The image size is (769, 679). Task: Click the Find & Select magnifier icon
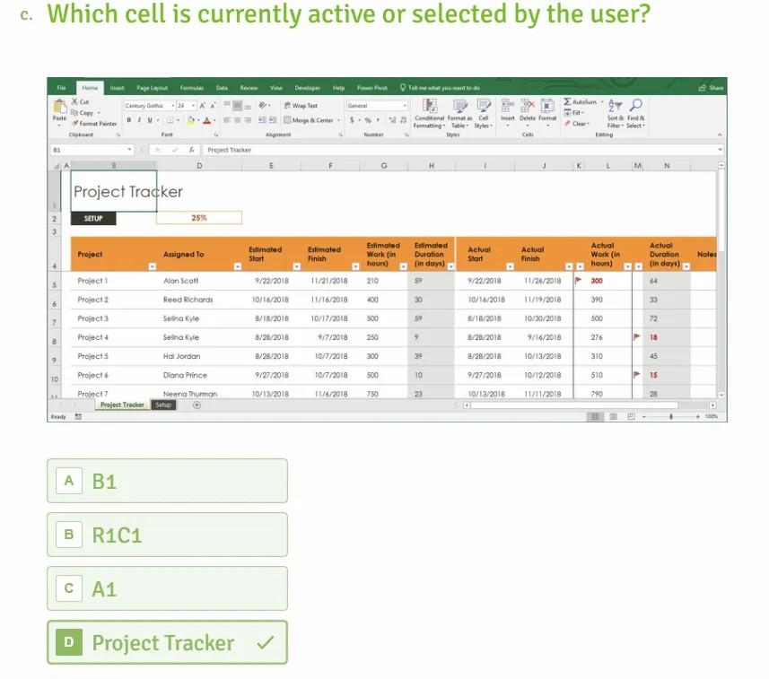click(634, 103)
